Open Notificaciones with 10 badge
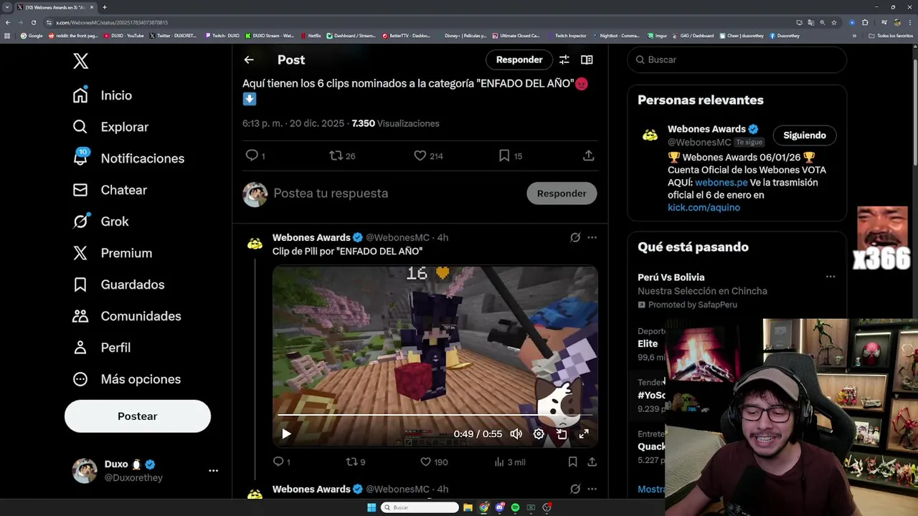The width and height of the screenshot is (918, 516). tap(128, 158)
